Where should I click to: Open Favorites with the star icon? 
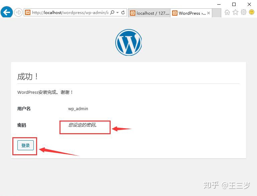pos(235,12)
